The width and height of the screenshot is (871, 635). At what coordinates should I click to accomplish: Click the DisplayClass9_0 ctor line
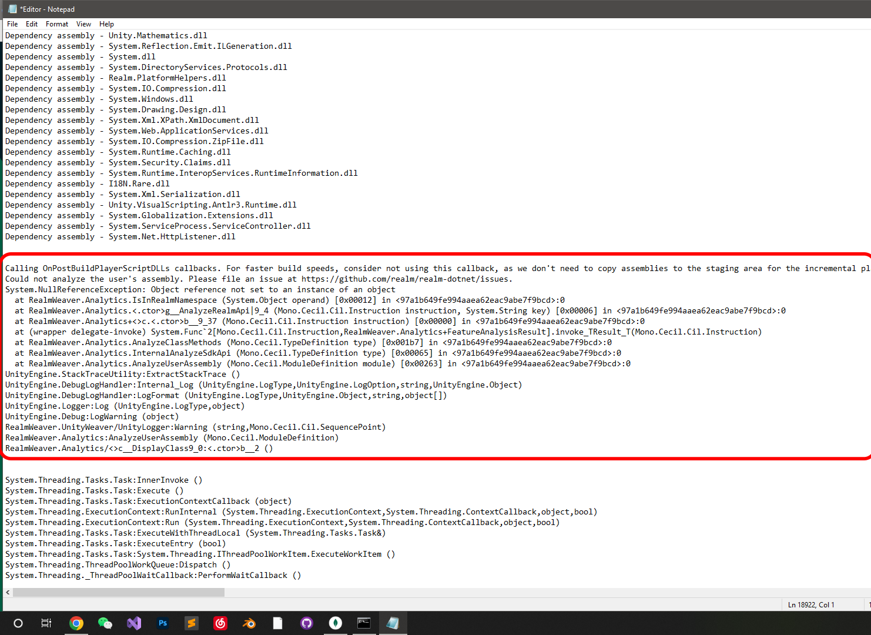click(x=139, y=449)
